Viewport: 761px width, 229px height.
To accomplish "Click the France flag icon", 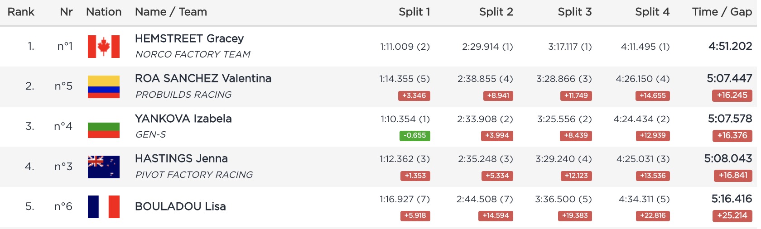I will (104, 207).
